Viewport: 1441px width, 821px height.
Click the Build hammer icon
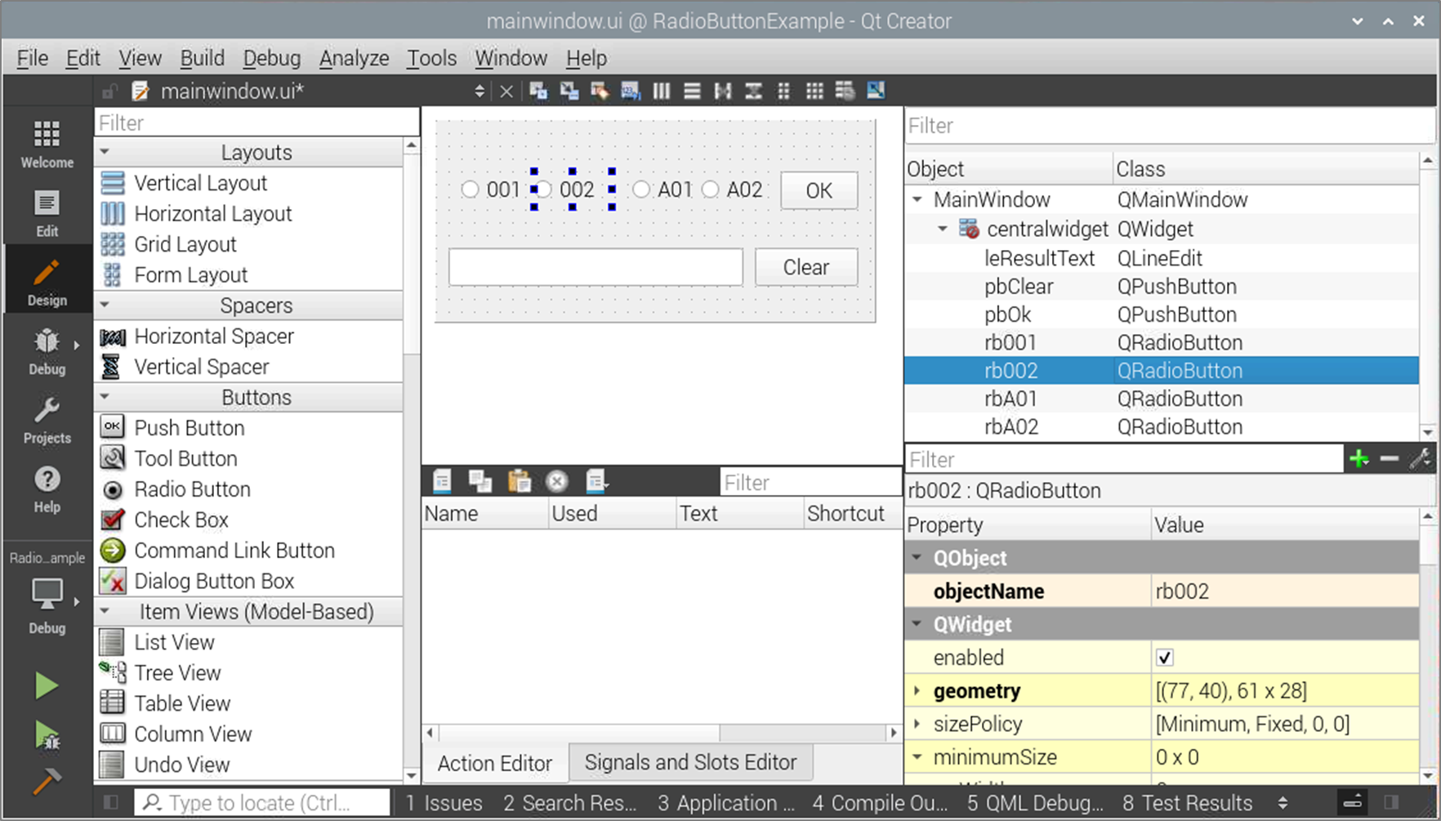pos(47,782)
